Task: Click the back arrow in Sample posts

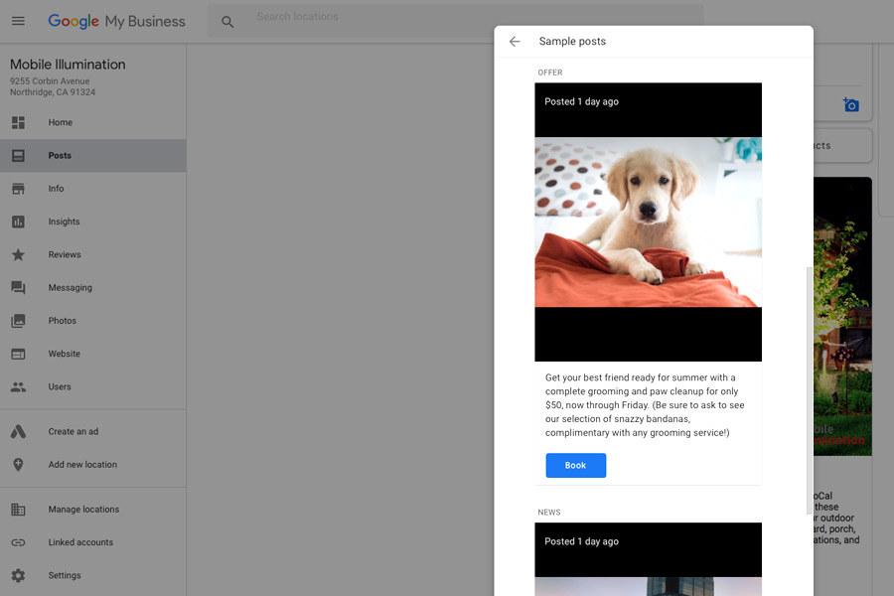Action: coord(515,42)
